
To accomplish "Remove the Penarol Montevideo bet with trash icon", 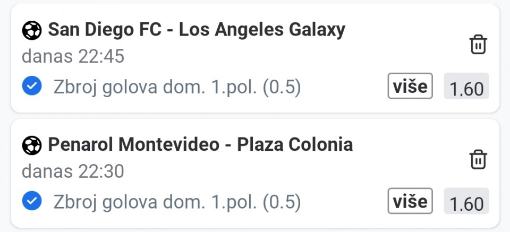I will [x=478, y=160].
